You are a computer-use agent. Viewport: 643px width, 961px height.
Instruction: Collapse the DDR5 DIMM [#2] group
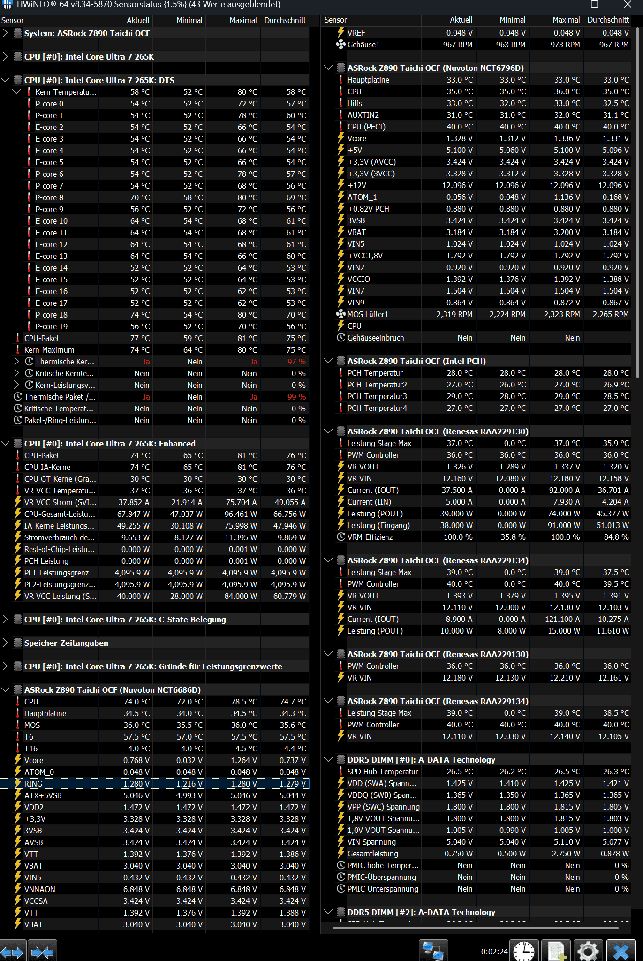click(328, 912)
